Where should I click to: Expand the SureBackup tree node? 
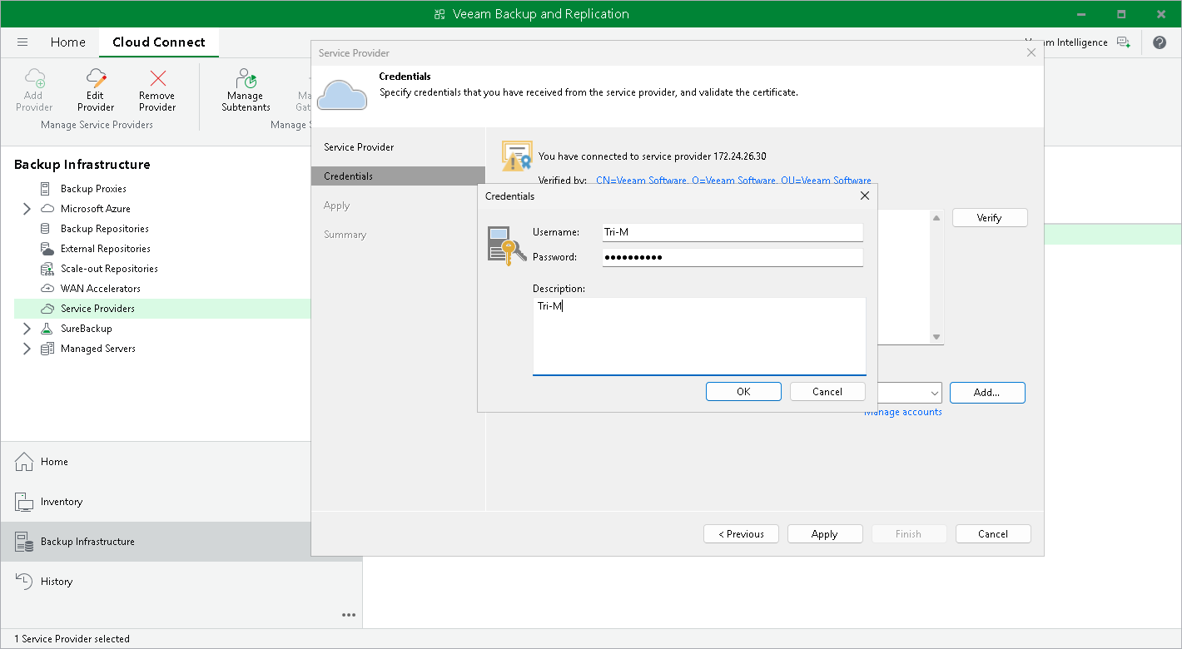(27, 329)
